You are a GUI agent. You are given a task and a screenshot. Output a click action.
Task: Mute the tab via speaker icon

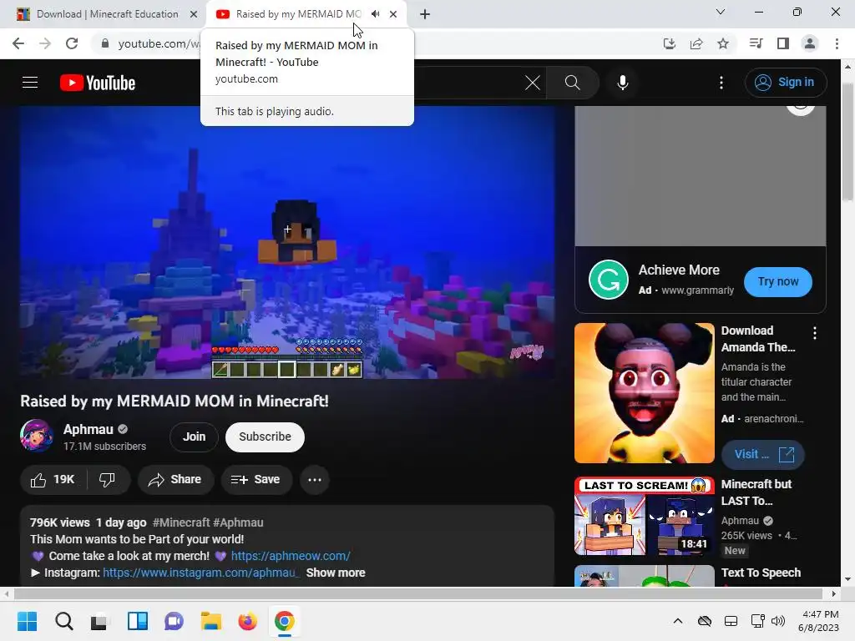tap(375, 14)
